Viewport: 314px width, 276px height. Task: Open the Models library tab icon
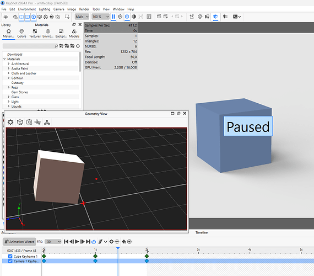[x=74, y=31]
